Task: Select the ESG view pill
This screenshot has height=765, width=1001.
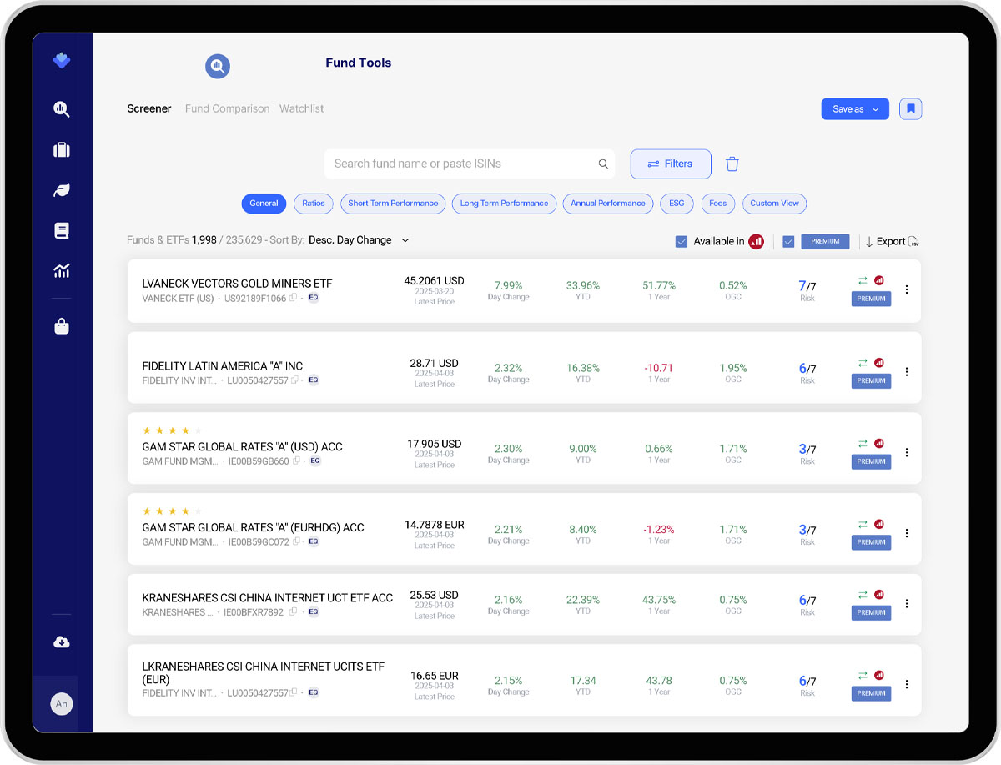Action: coord(677,204)
